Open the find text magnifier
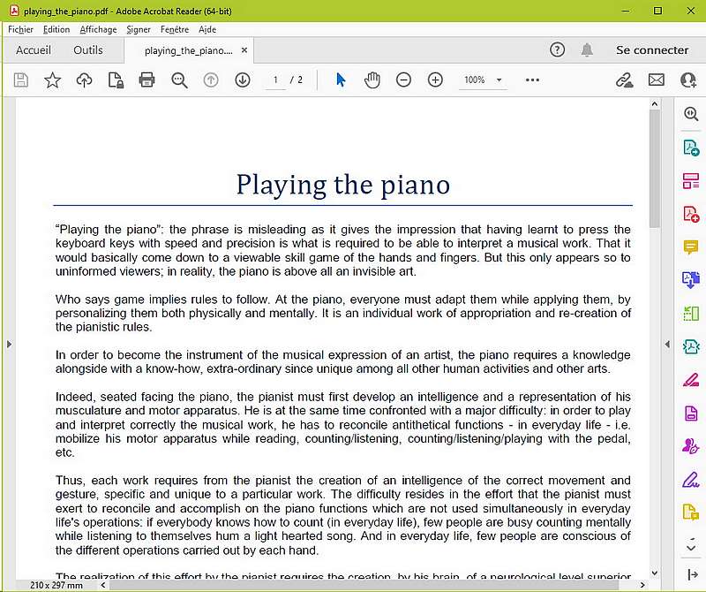 click(x=179, y=80)
